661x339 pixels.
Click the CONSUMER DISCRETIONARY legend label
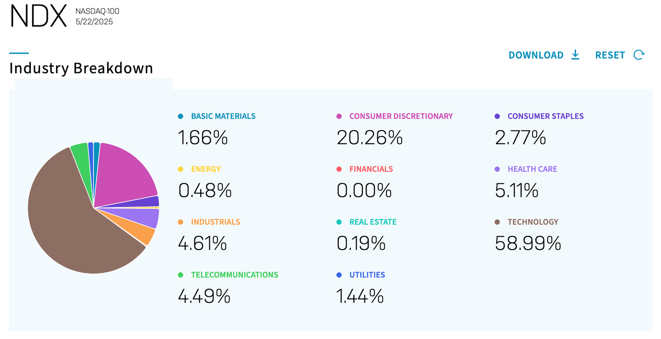tap(401, 116)
